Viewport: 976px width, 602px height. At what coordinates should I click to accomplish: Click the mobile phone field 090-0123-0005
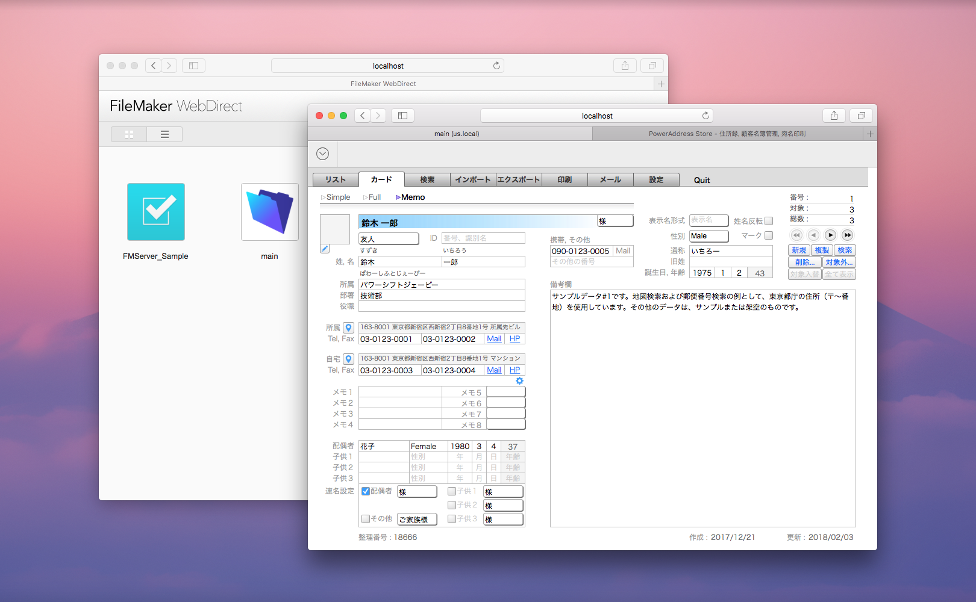click(x=581, y=251)
